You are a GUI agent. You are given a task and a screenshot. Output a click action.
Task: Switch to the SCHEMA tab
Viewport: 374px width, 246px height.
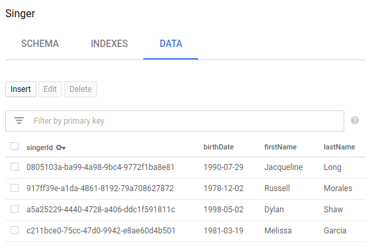pos(40,44)
